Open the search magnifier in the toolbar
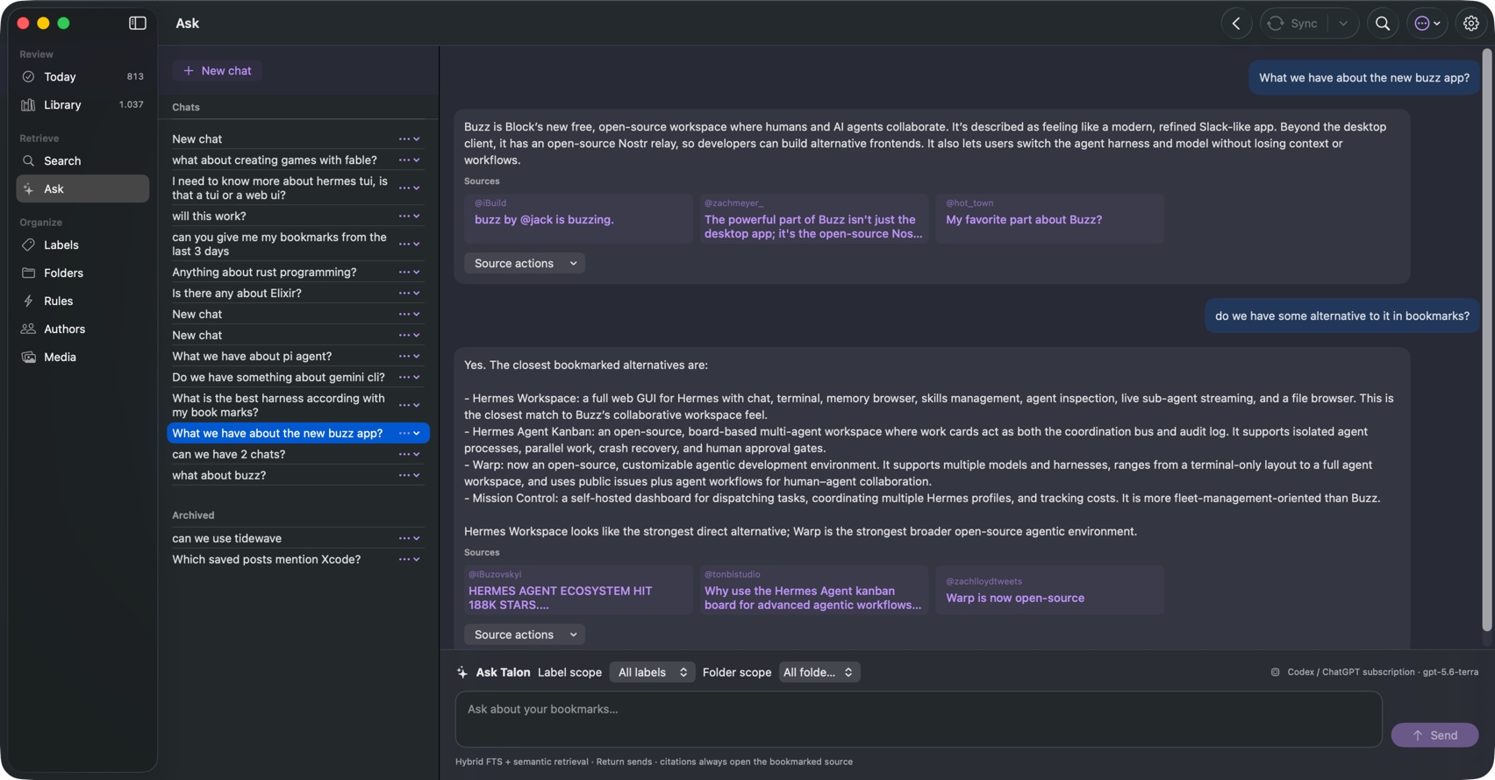 (1383, 24)
